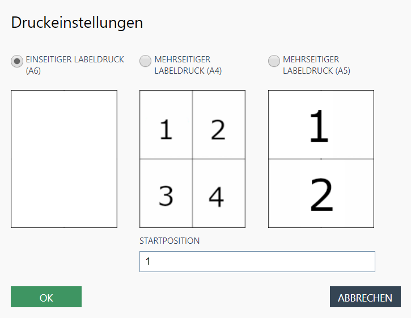Focus the Startposition input field

point(257,261)
